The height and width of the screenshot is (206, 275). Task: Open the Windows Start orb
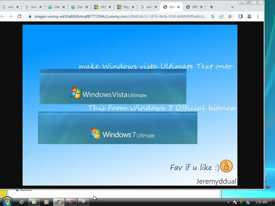point(7,201)
